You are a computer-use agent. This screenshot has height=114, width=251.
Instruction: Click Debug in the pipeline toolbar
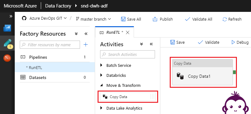(240, 42)
